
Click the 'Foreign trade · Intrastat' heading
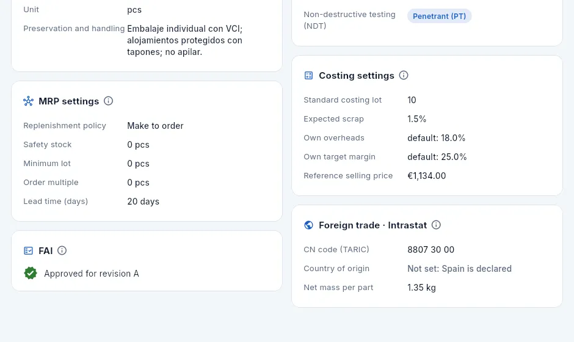372,225
